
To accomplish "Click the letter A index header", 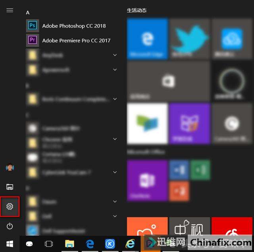I will pos(28,13).
